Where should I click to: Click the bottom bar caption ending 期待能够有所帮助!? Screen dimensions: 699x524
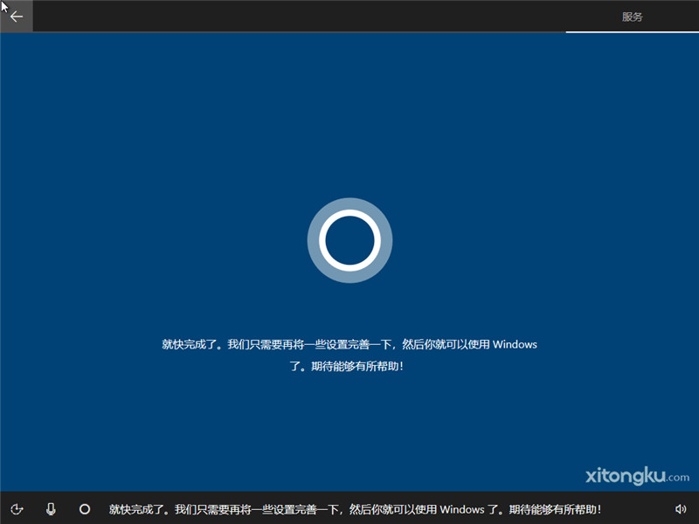click(356, 509)
